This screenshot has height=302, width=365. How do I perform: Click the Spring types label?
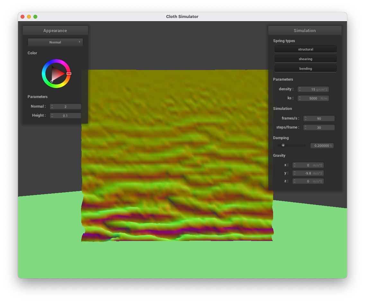tap(284, 41)
